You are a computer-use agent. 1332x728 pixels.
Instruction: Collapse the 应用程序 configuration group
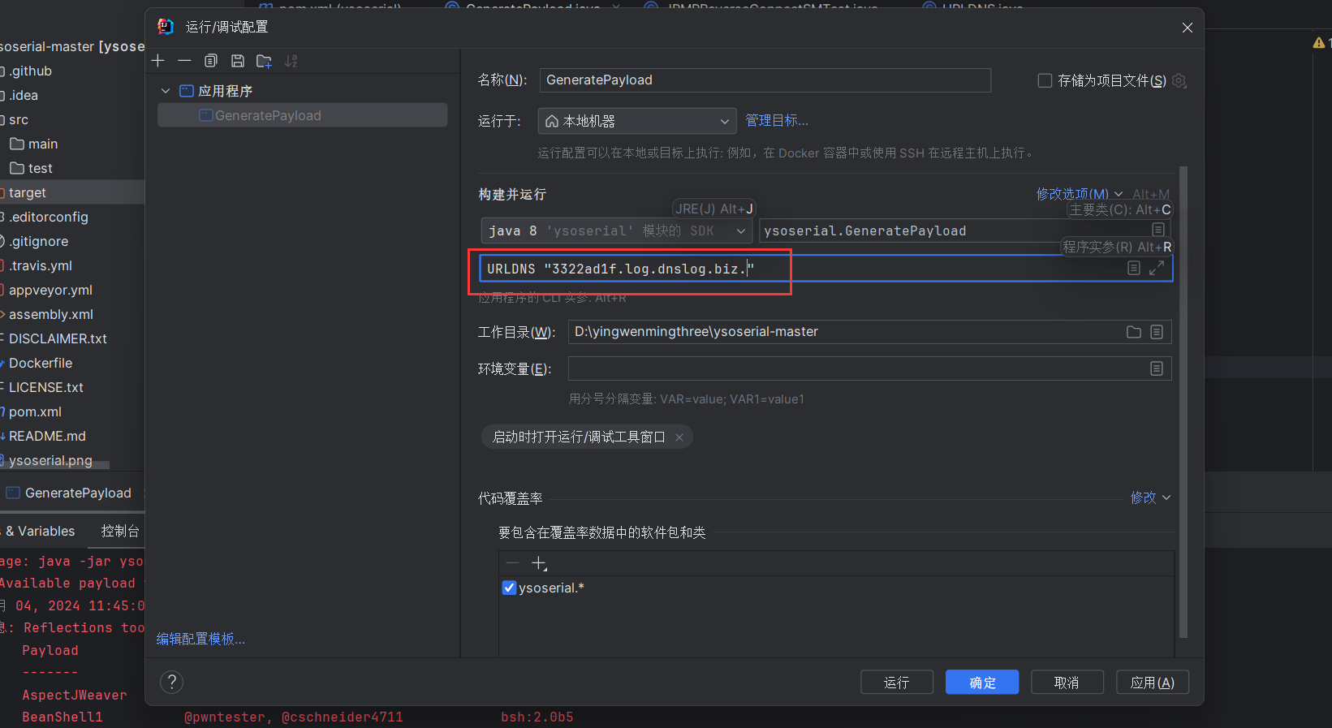pyautogui.click(x=166, y=91)
